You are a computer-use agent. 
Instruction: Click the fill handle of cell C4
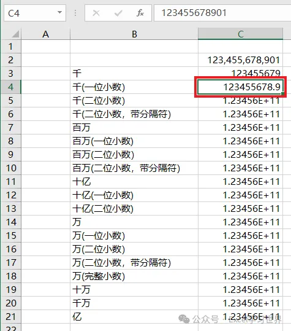click(282, 93)
